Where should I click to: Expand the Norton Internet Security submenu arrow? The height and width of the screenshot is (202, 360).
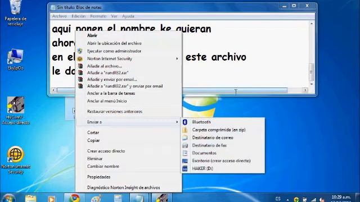177,59
